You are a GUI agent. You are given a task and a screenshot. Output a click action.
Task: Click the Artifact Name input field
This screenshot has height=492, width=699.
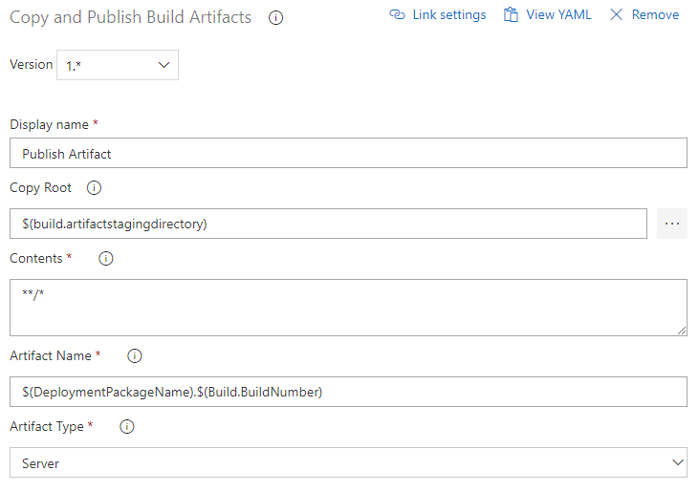348,392
